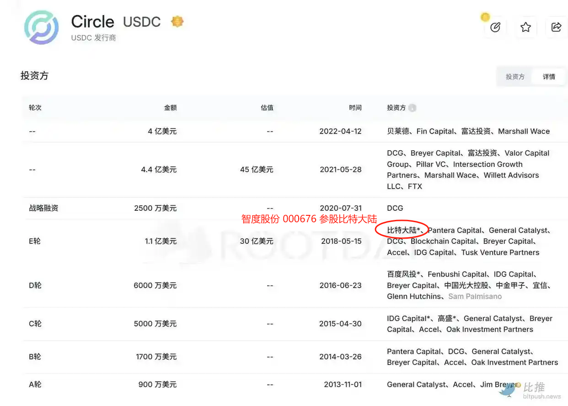Select the 6000 万美元 amount cell

pyautogui.click(x=155, y=285)
